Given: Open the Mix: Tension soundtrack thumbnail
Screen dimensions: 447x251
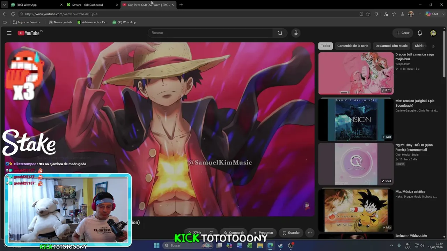Looking at the screenshot, I should point(356,120).
